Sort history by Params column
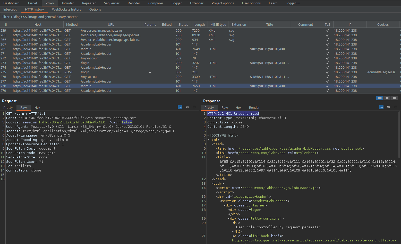401x244 pixels. [150, 24]
